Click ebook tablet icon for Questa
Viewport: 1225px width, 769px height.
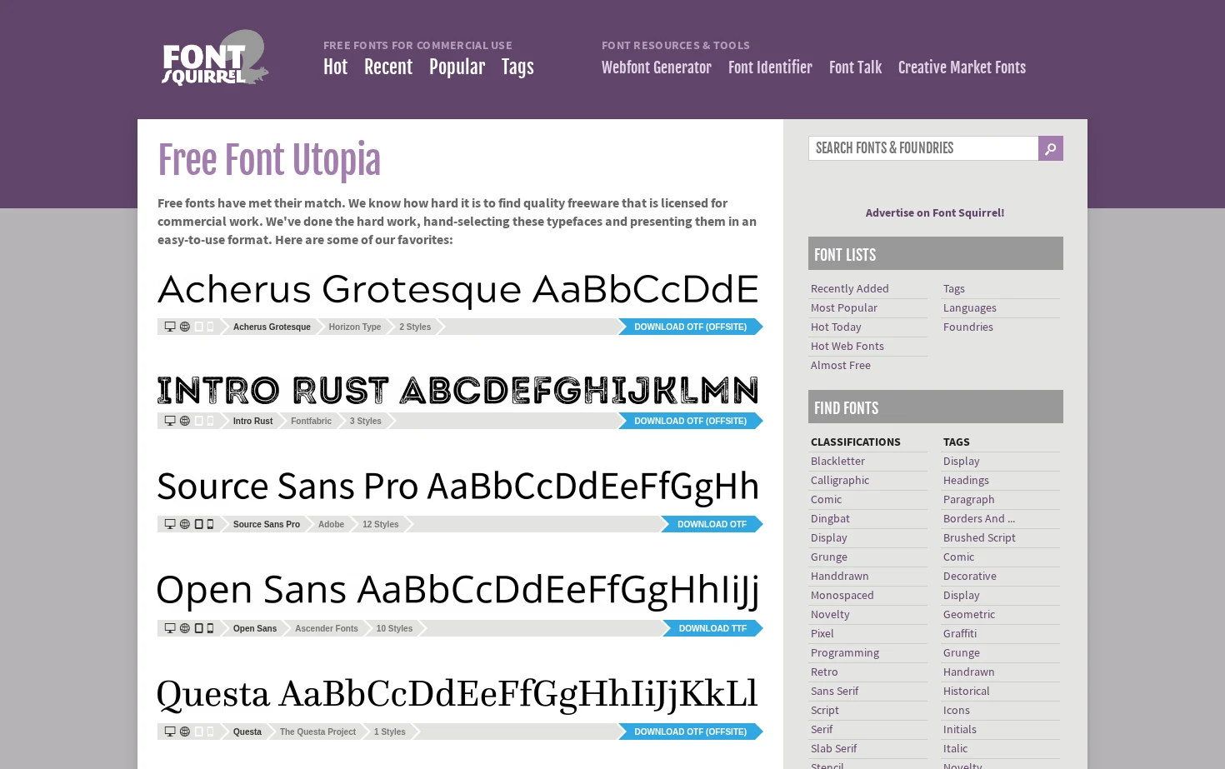point(199,732)
